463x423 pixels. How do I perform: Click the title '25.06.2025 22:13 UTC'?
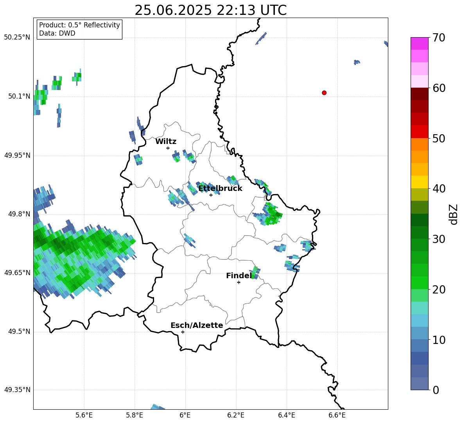click(210, 10)
